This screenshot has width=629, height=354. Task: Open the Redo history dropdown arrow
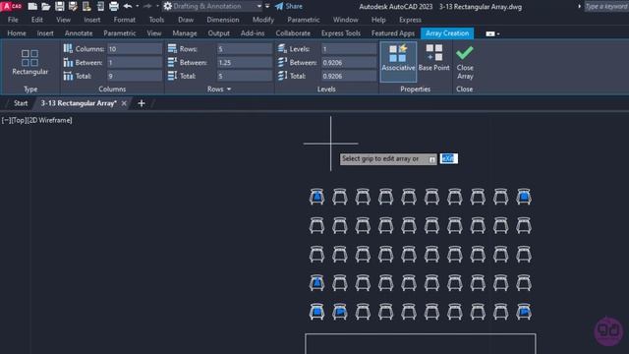coord(157,6)
